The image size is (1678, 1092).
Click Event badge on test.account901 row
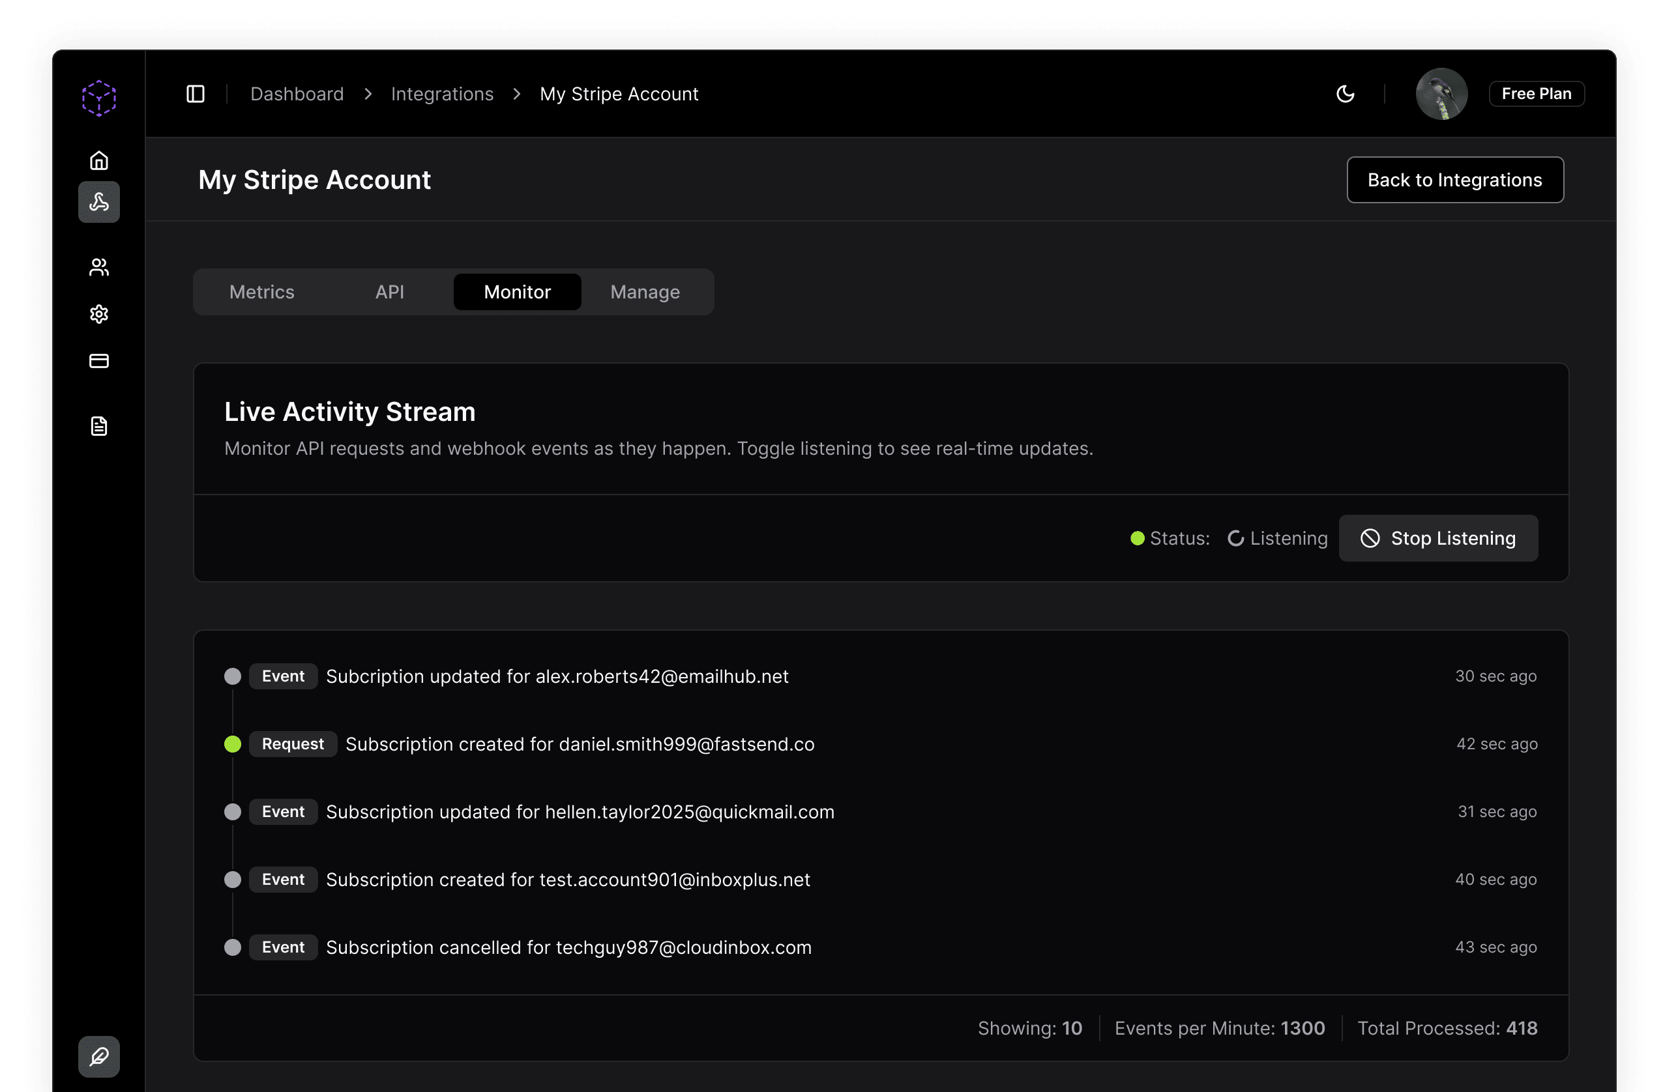click(283, 879)
